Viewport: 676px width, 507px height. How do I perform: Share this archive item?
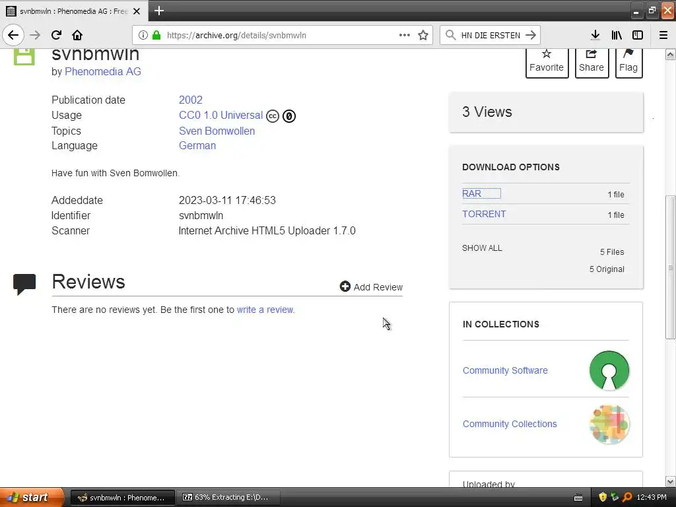click(591, 62)
